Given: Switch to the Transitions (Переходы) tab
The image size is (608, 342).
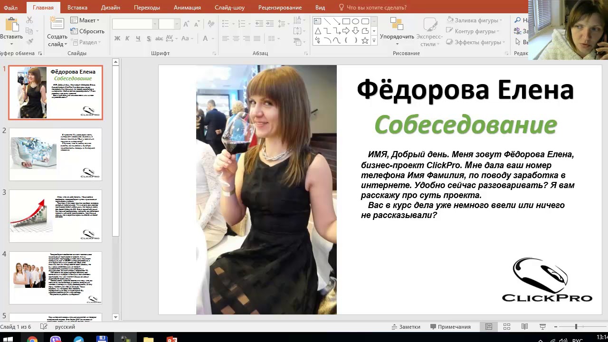Looking at the screenshot, I should pos(147,8).
